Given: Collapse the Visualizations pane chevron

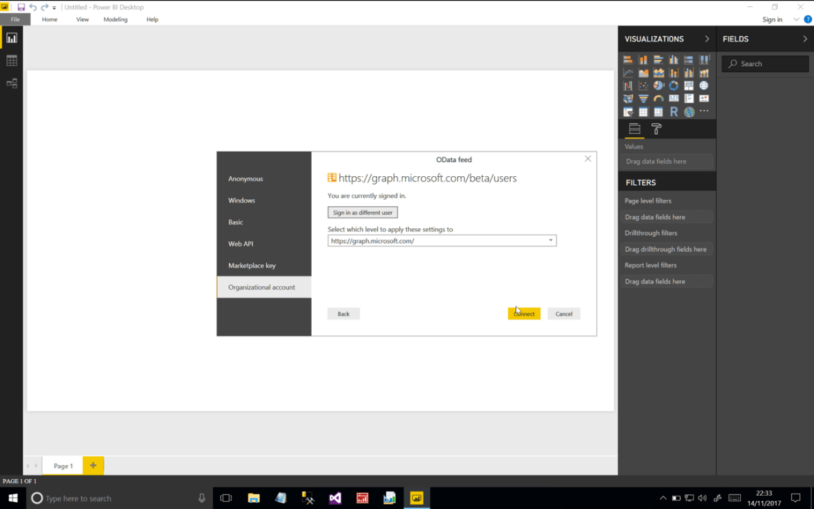Looking at the screenshot, I should click(x=707, y=39).
